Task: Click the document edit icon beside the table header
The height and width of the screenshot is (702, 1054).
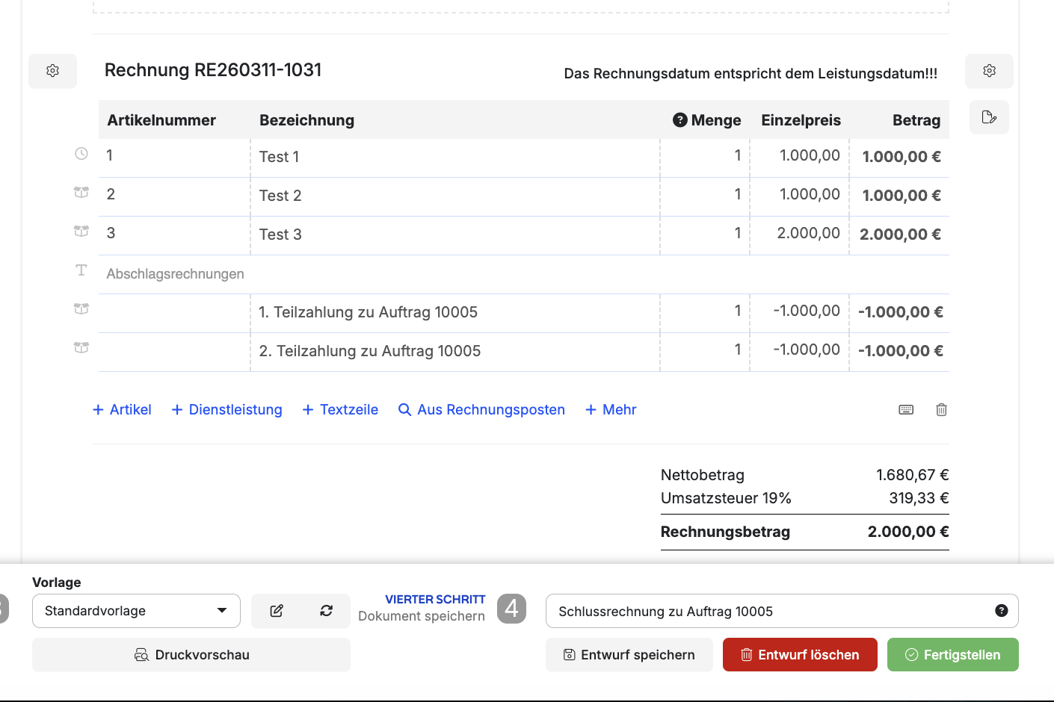Action: (989, 117)
